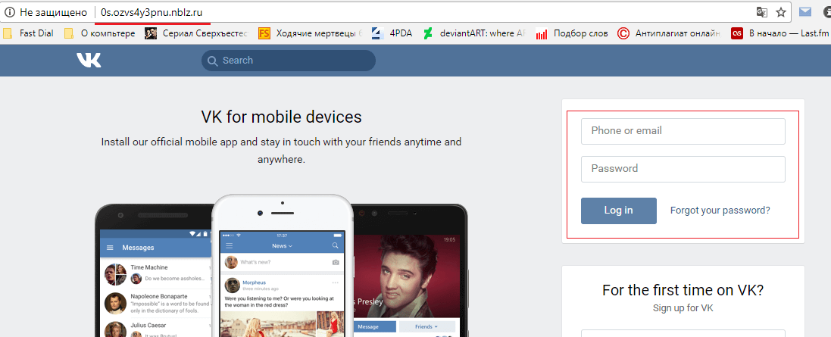Click the Napoleone Bonaparte conversation
Screen dimensions: 831x337
[x=156, y=302]
